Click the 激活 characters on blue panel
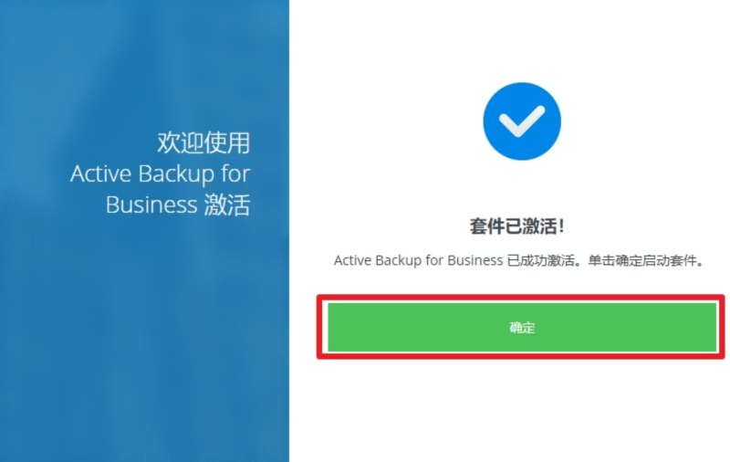The height and width of the screenshot is (462, 730). click(227, 205)
